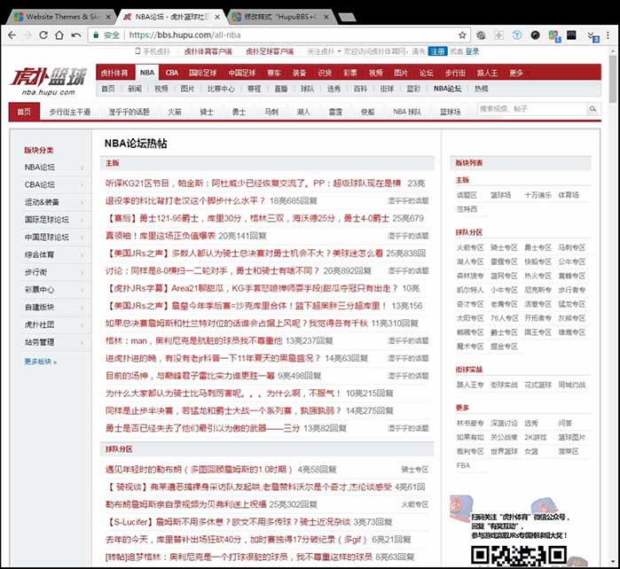Open 骑士专区 in the board list
This screenshot has width=620, height=569.
[504, 247]
